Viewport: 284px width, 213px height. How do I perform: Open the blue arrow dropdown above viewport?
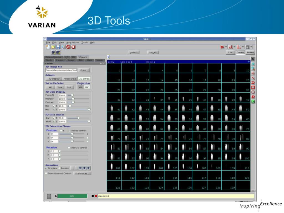point(108,57)
